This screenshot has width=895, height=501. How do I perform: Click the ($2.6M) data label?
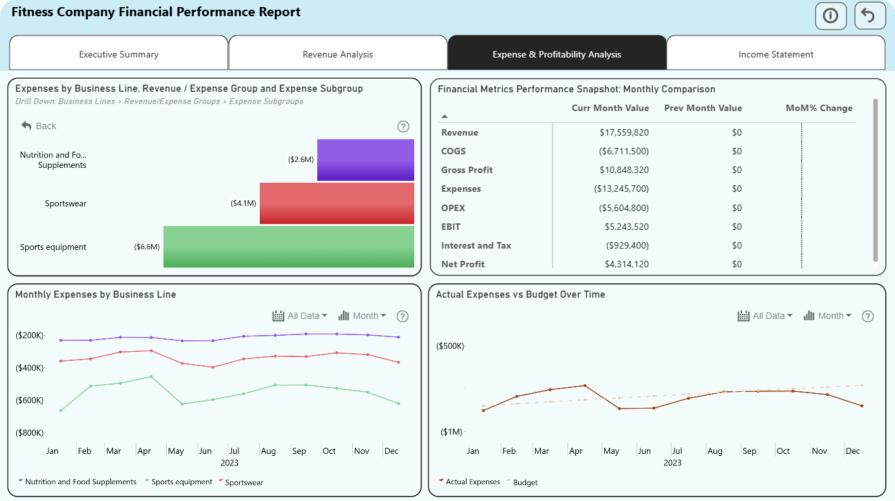301,159
